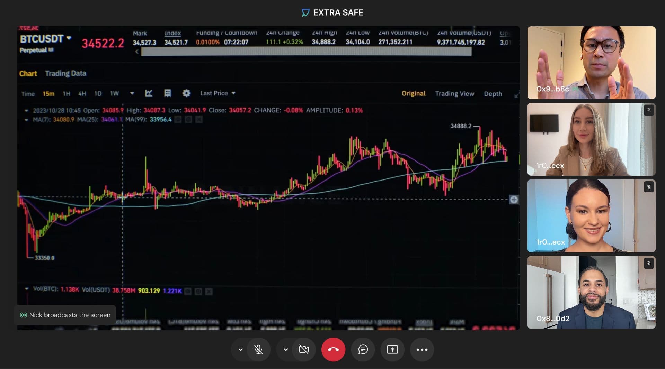Click the grid layout icon in chart toolbar
Screen dimensions: 665x369
click(x=167, y=93)
